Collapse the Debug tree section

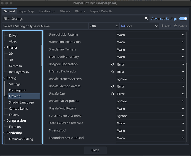4,78
